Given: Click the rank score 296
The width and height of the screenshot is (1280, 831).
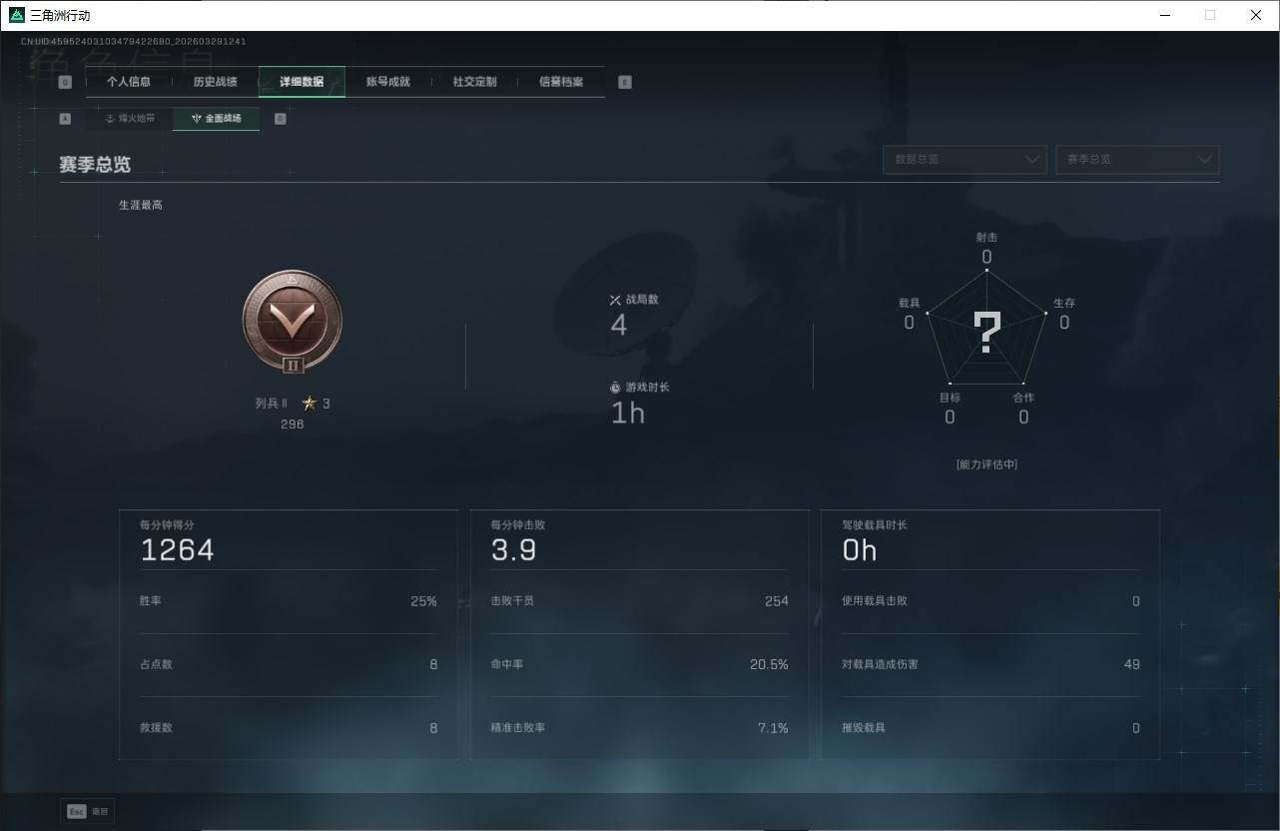Looking at the screenshot, I should [x=293, y=424].
